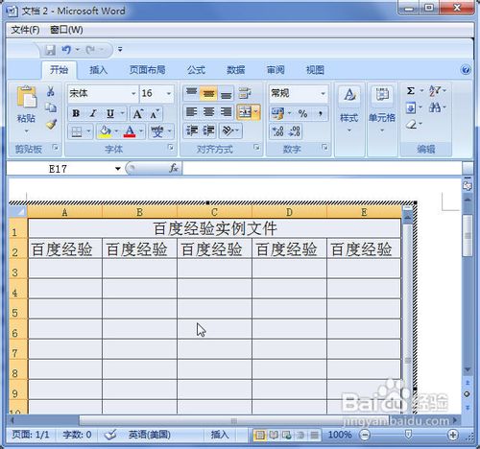Open the Merge and Center dropdown arrow

click(x=256, y=112)
